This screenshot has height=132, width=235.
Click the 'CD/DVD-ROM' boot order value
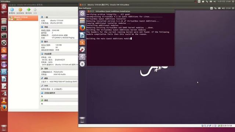tap(58, 35)
